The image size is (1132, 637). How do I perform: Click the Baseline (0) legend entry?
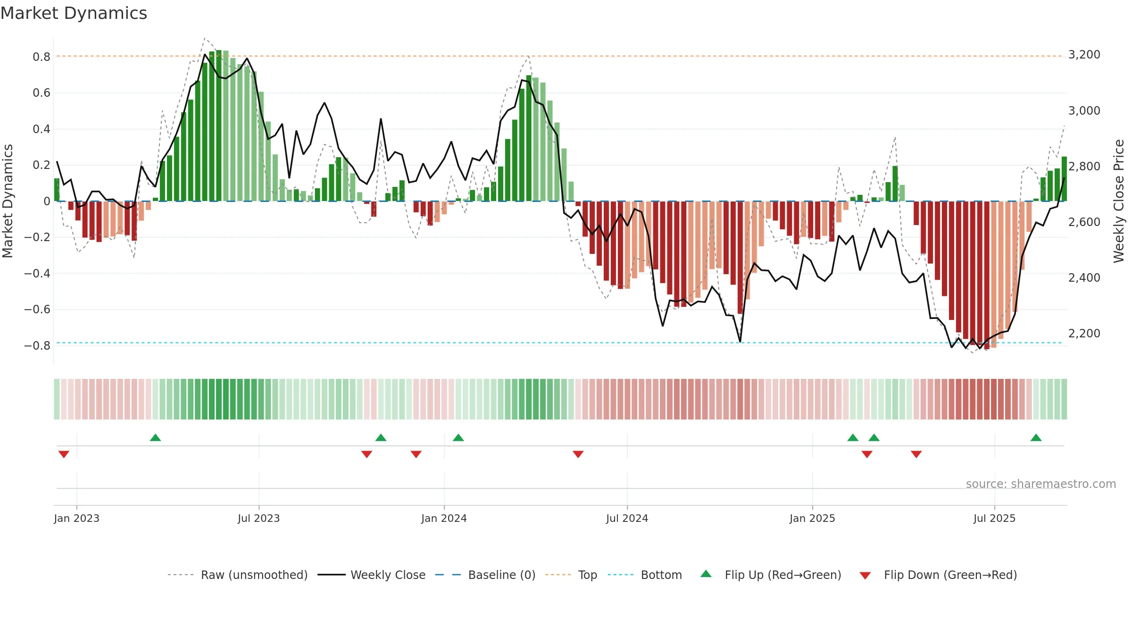(x=485, y=575)
